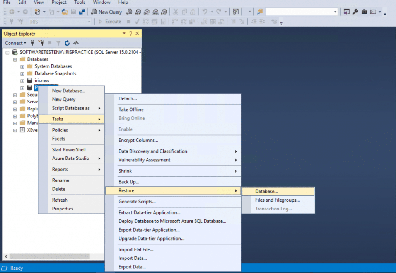
Task: Open the File menu
Action: (x=7, y=3)
